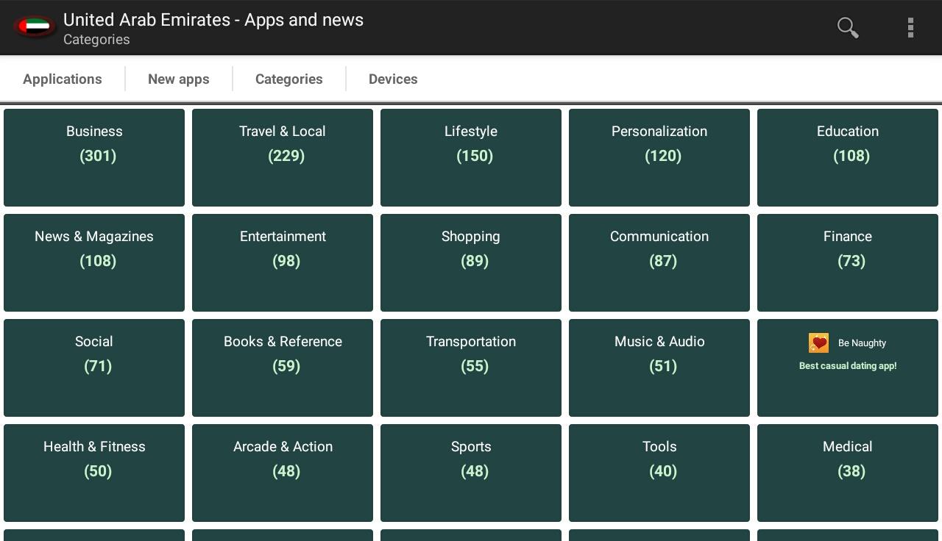The image size is (942, 541).
Task: Open the Lifestyle category
Action: pyautogui.click(x=471, y=157)
